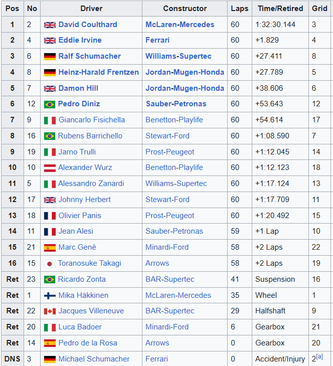Click the French flag beside Olivier Panis
Image resolution: width=333 pixels, height=366 pixels.
point(50,216)
